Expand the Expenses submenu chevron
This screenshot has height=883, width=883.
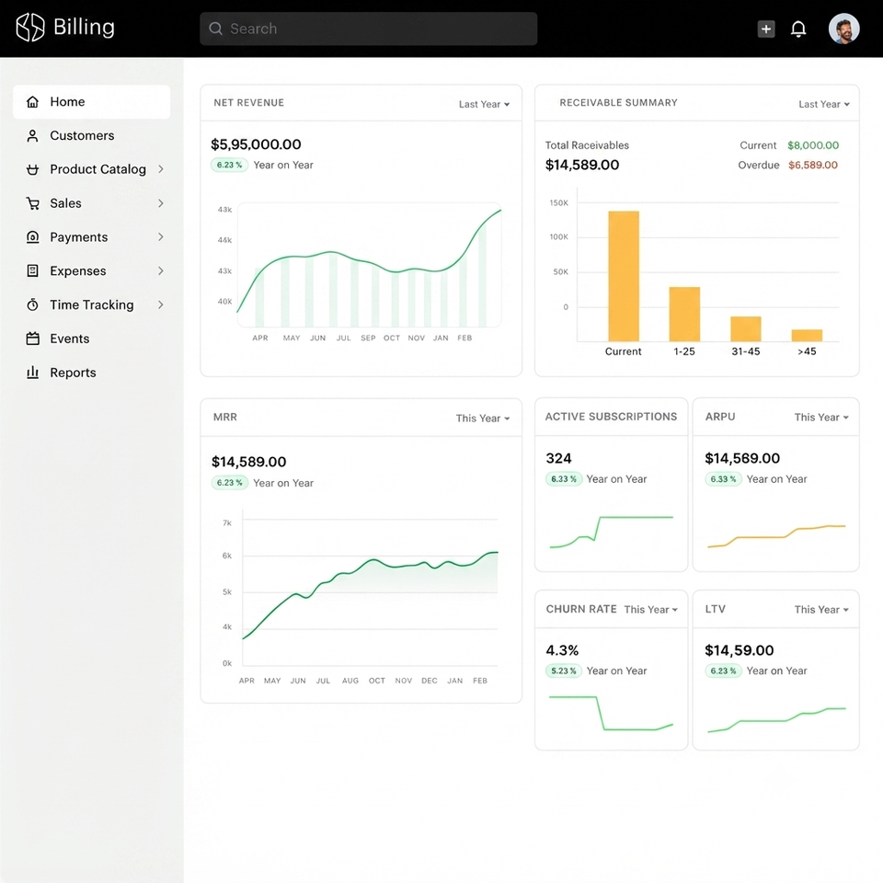[161, 270]
